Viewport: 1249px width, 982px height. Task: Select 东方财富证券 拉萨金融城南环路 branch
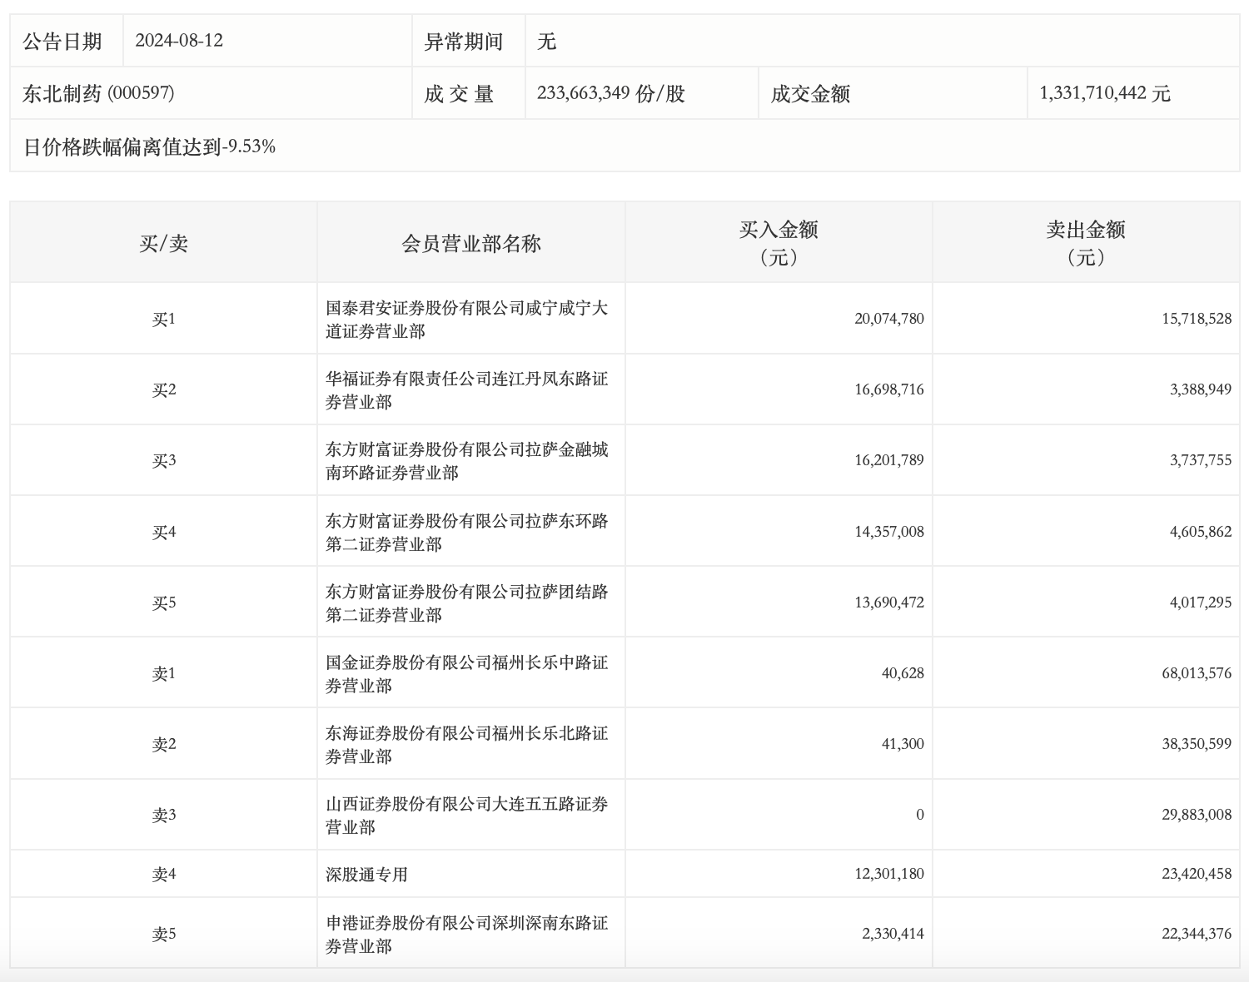point(466,461)
